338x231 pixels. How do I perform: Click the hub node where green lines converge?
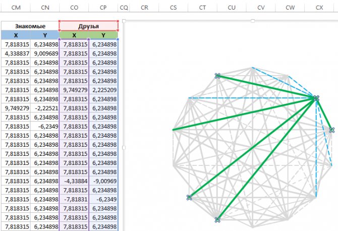(316, 98)
